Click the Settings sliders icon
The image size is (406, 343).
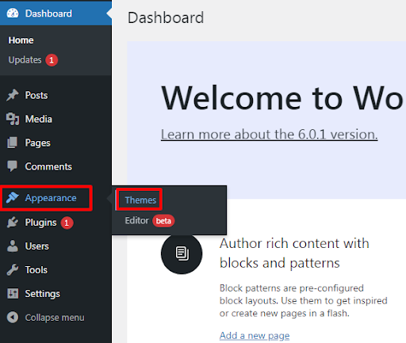(13, 294)
